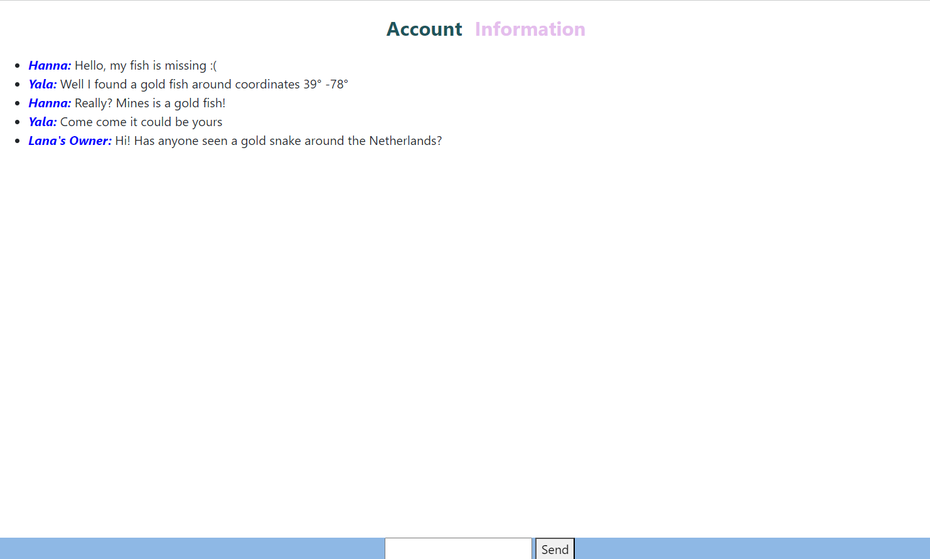Click the Lana's Owner username
The width and height of the screenshot is (930, 559).
pyautogui.click(x=70, y=141)
